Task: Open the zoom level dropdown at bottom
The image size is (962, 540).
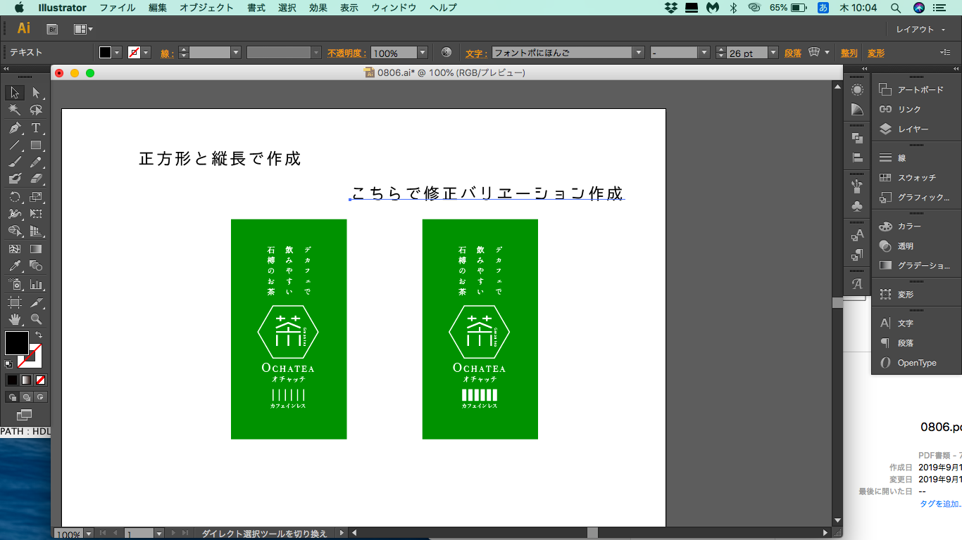Action: [x=88, y=534]
